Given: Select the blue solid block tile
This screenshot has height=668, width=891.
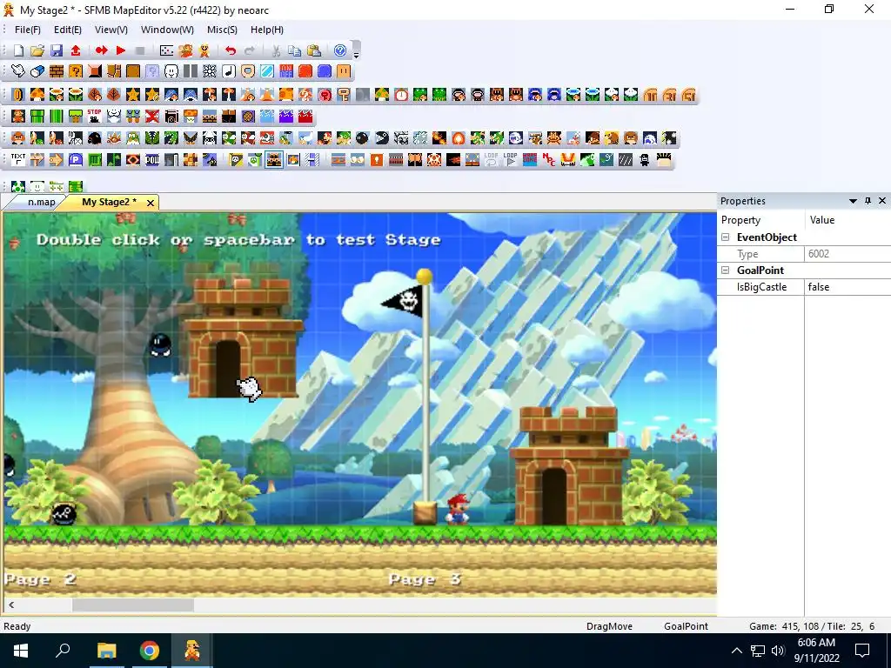Looking at the screenshot, I should click(325, 71).
